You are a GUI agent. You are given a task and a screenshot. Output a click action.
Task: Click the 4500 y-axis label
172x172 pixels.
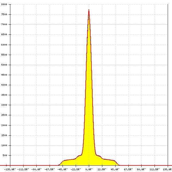coord(4,75)
